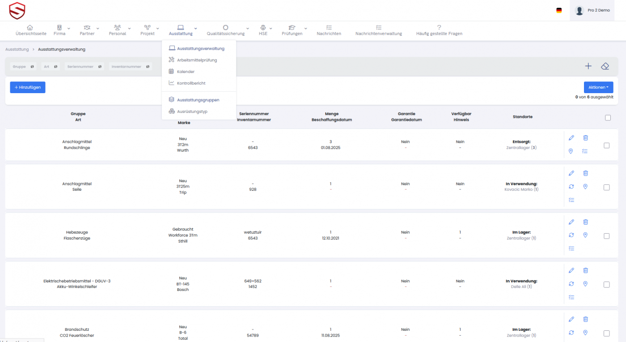Edit the Rundschlinge row with pencil icon
This screenshot has width=626, height=342.
571,138
